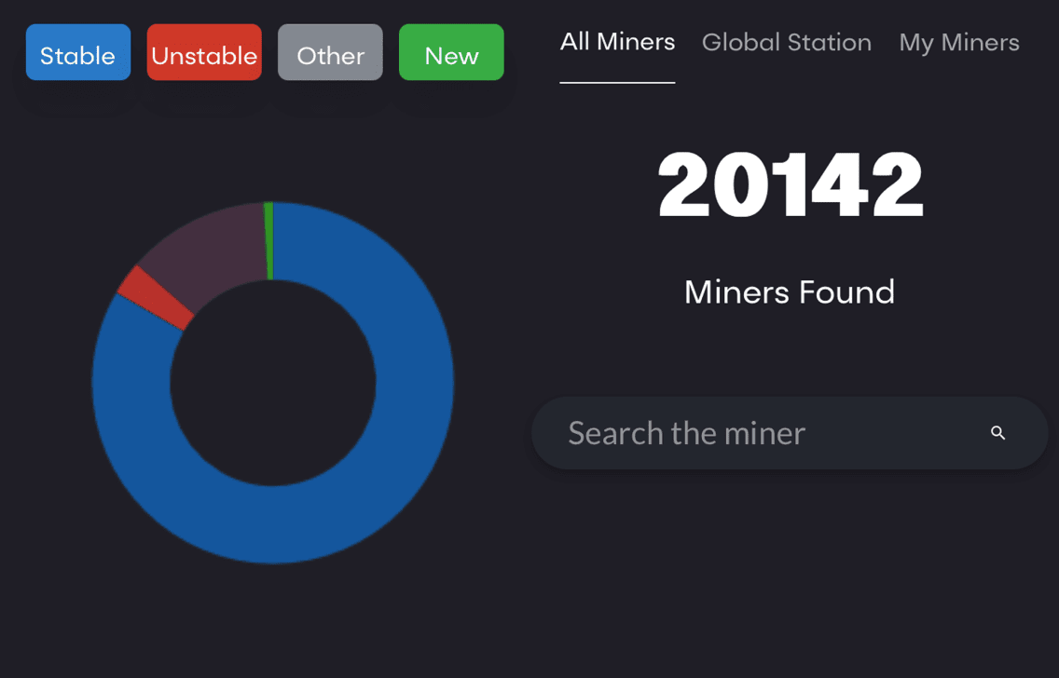Click the word 'Unstable' on the red button

(204, 56)
